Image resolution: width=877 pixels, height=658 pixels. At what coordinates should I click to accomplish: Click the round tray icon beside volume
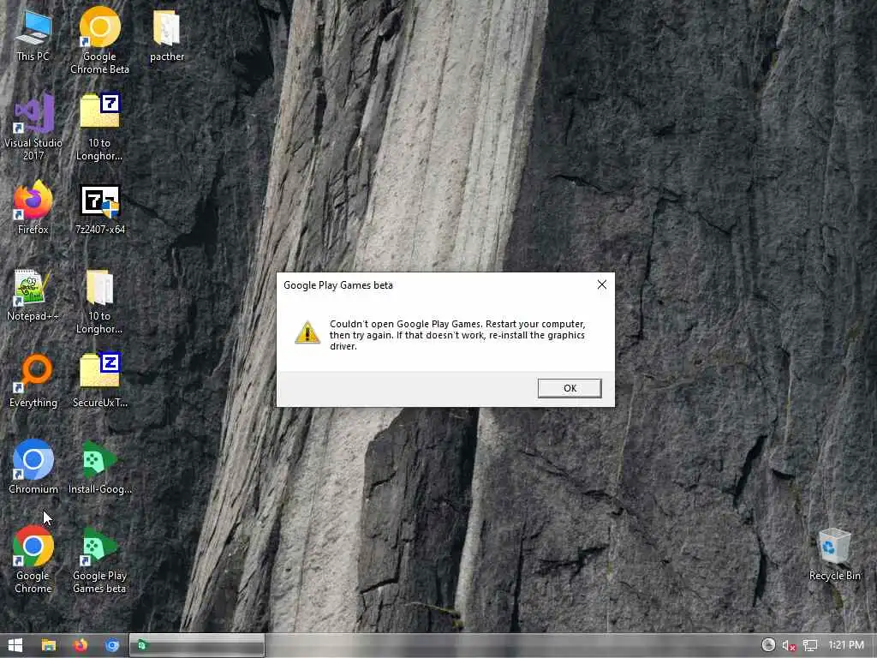768,645
